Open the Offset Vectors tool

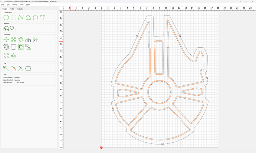tap(6, 47)
